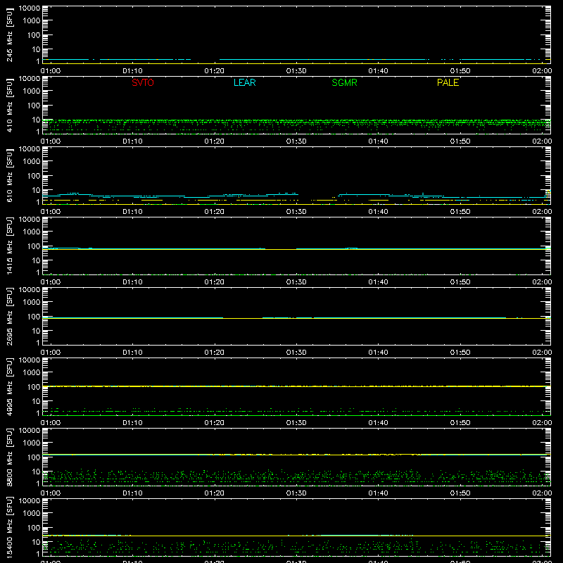Select the '15400 MHz [SFU]' axis title
The width and height of the screenshot is (563, 563).
click(9, 528)
